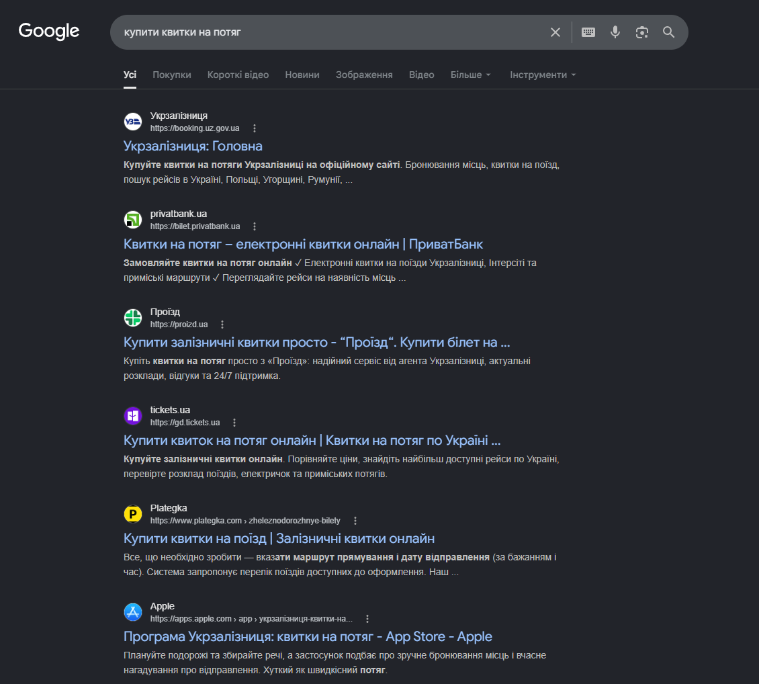This screenshot has width=759, height=684.
Task: Click the https://booking.uz.gov.ua URL text
Action: [x=195, y=128]
